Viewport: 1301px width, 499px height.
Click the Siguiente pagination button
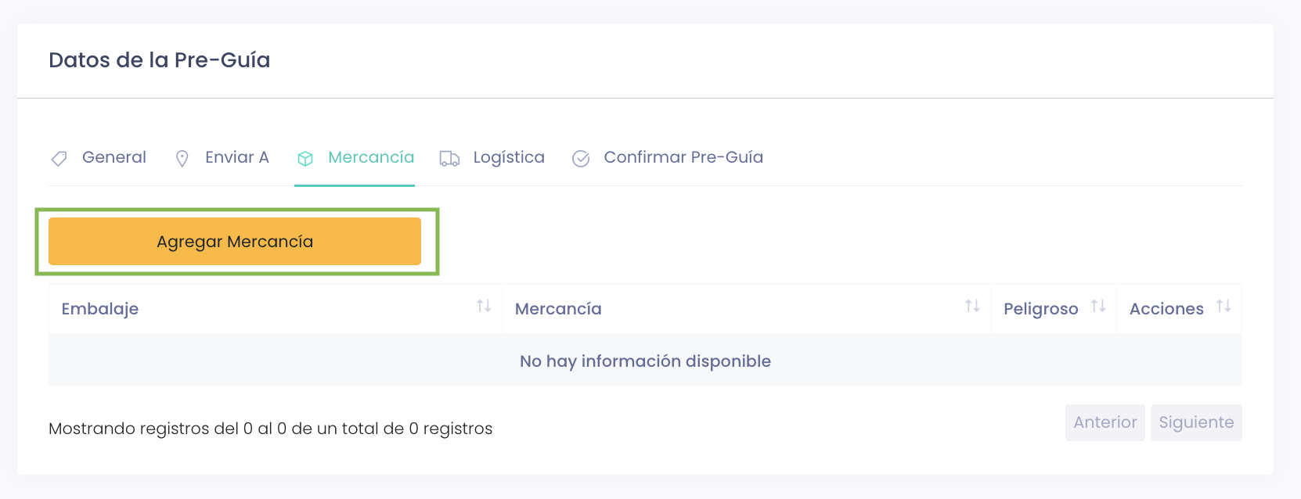1196,422
